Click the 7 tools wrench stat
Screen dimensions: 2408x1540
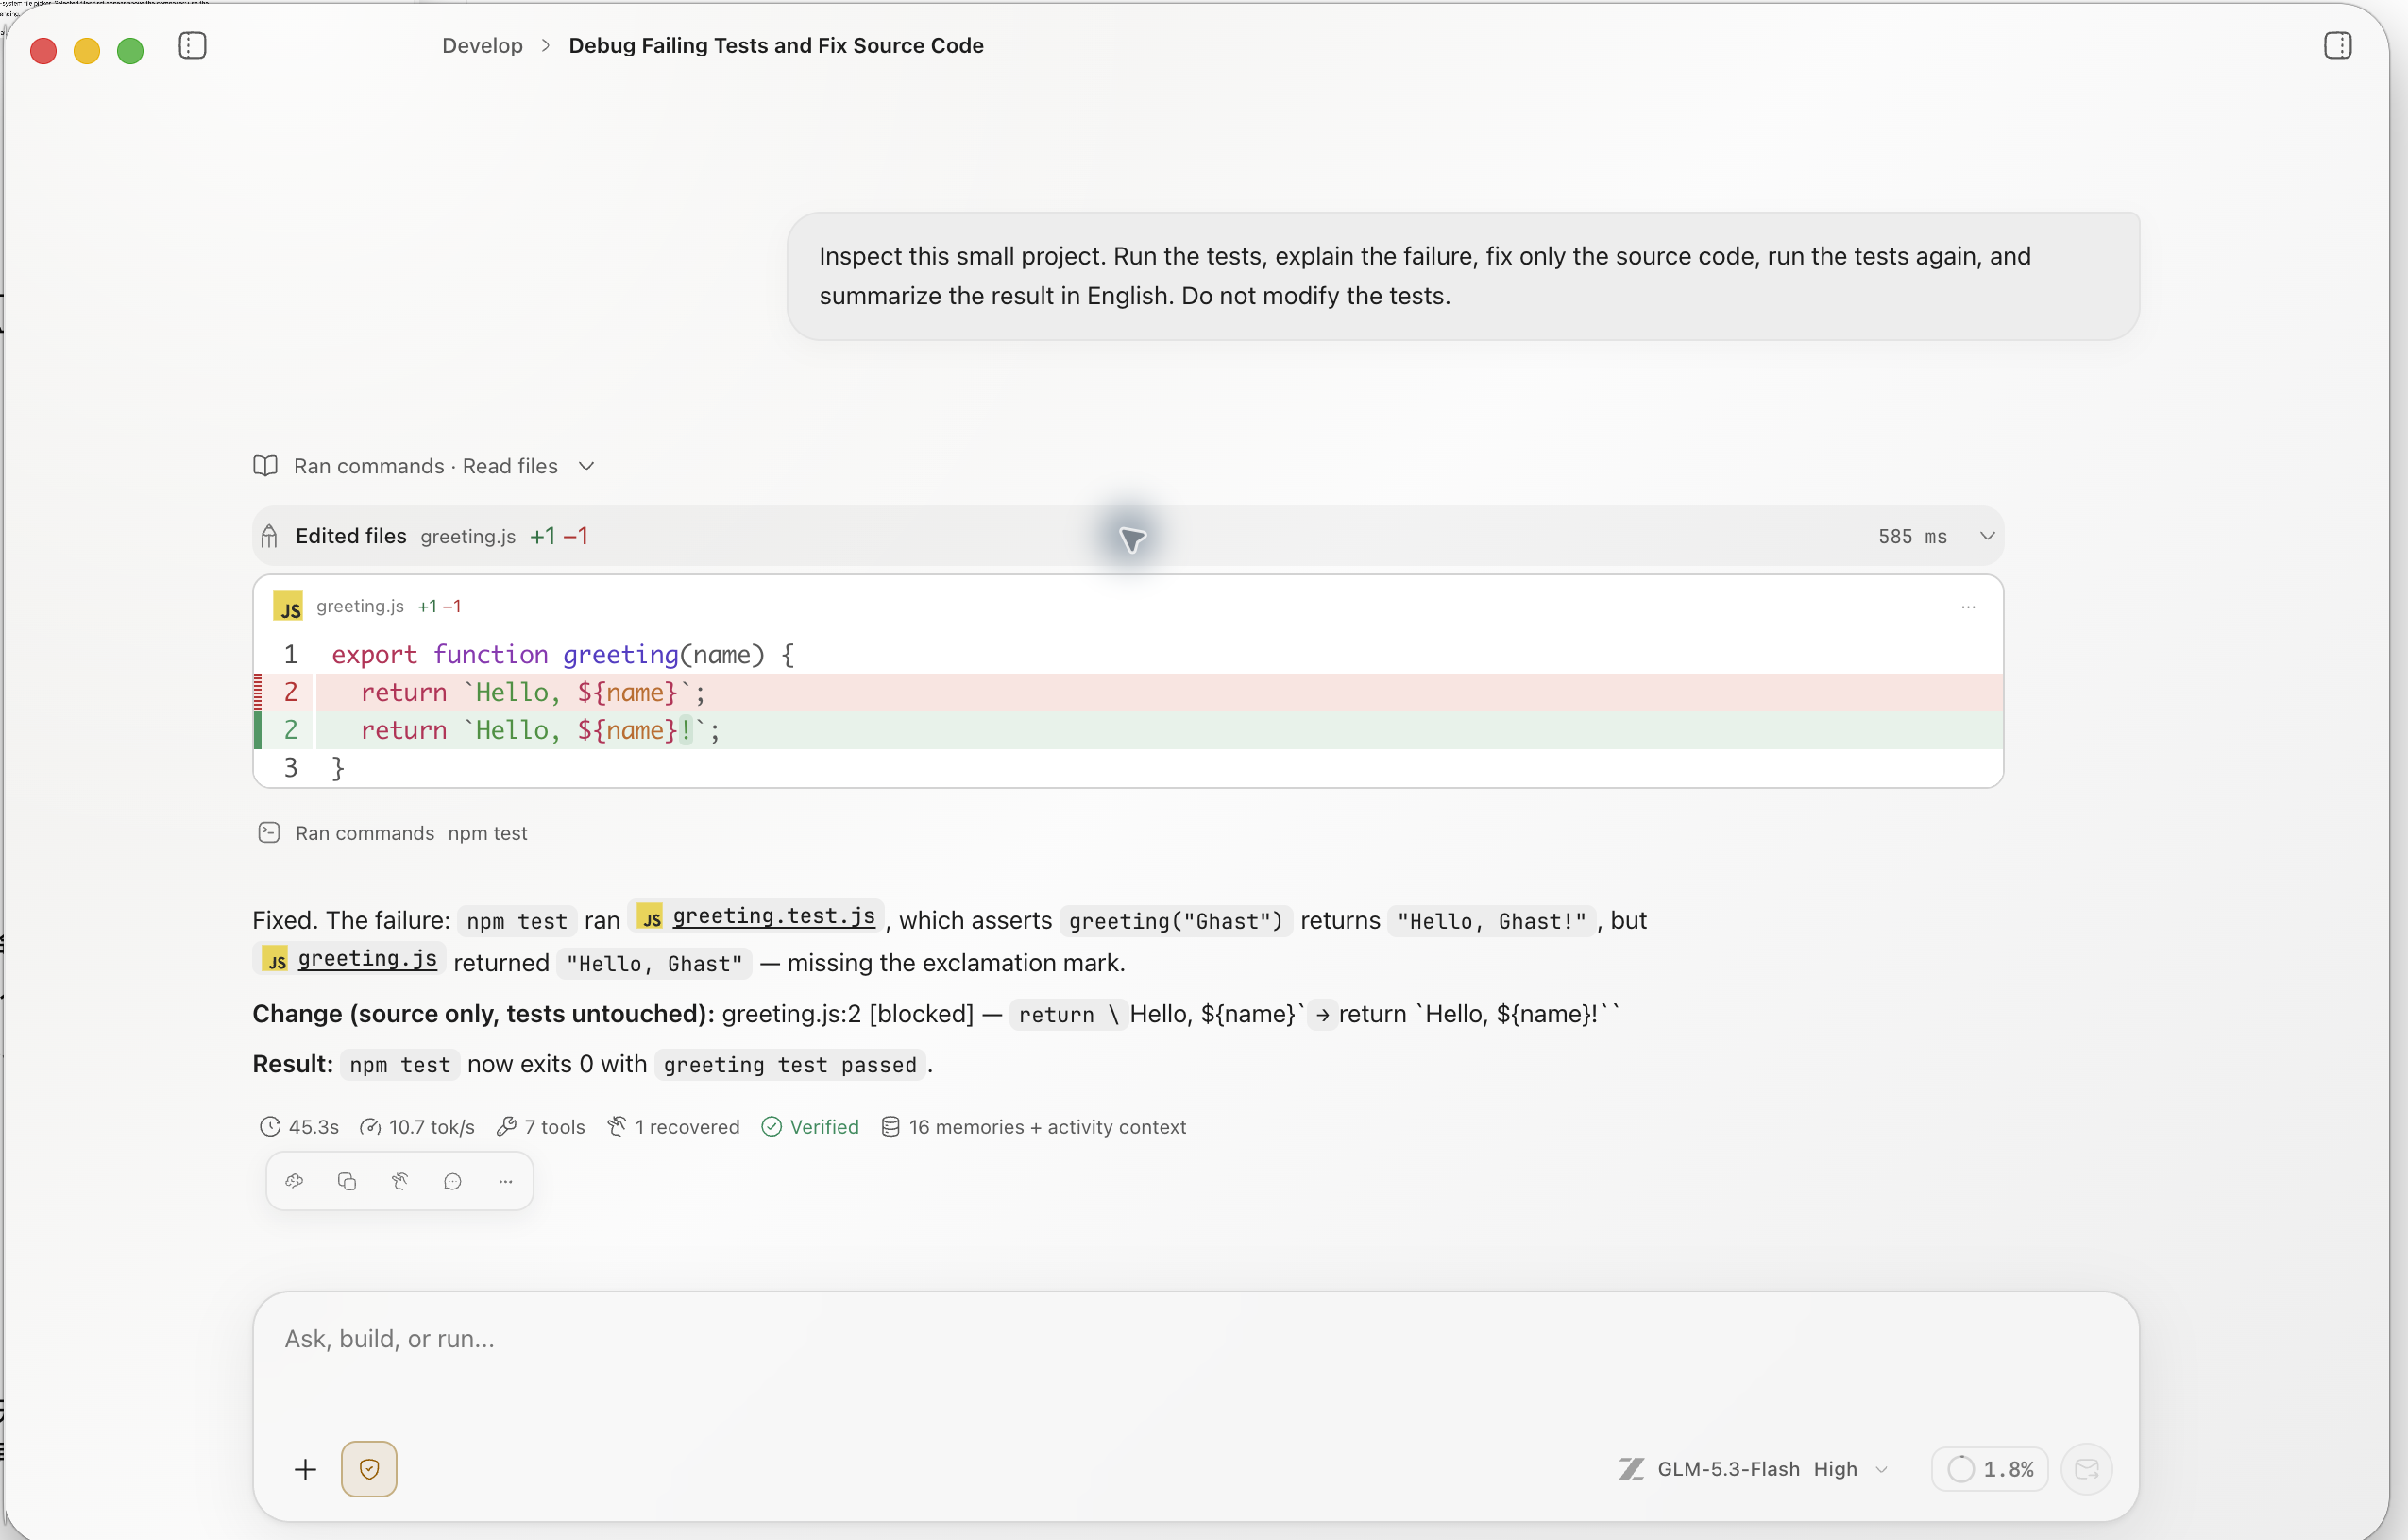coord(541,1127)
